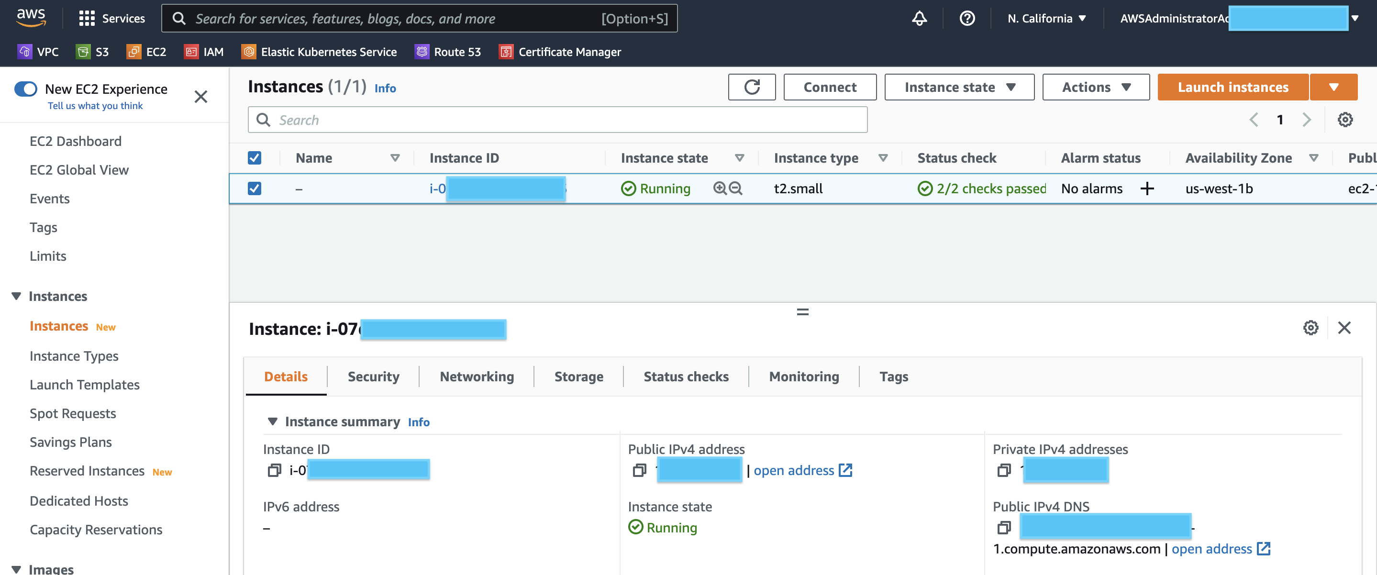Switch to the Security tab
The height and width of the screenshot is (575, 1377).
[x=374, y=377]
